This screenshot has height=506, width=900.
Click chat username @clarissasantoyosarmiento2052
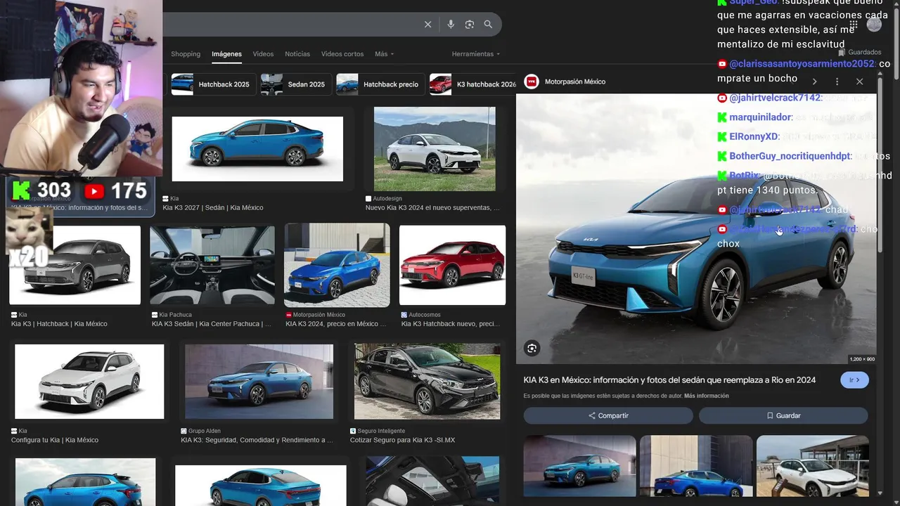(804, 63)
